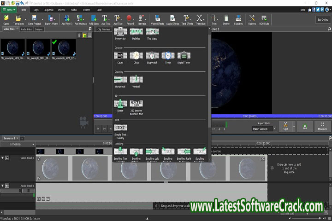Click the Narrate button
Viewport: 332px width, 221px height.
coord(142,20)
